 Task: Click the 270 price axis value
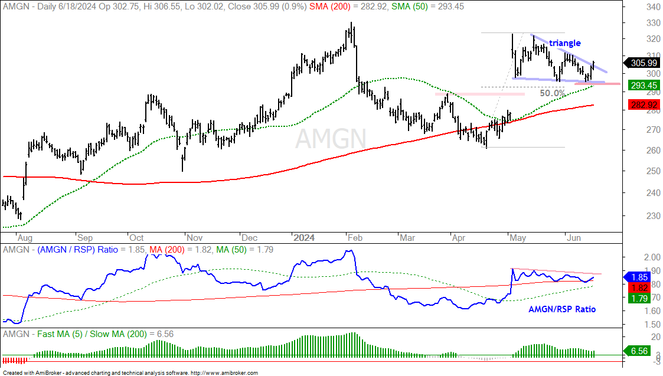(x=654, y=130)
